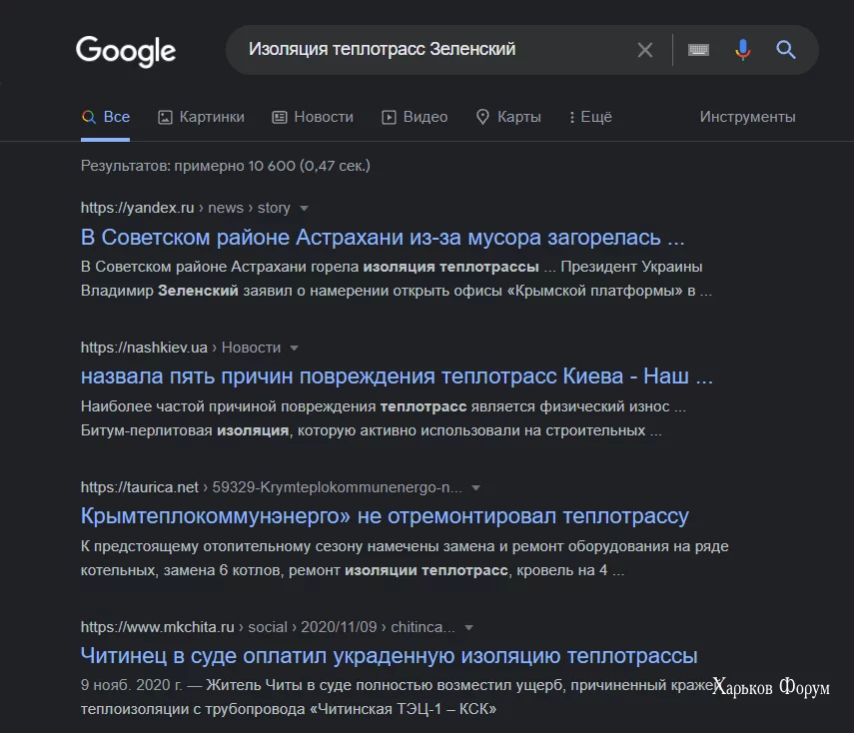Screen dimensions: 854x733
Task: Click the magnifying glass search button
Action: click(786, 50)
